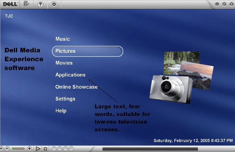Select Movies from the main menu
The height and width of the screenshot is (152, 235).
pyautogui.click(x=64, y=63)
